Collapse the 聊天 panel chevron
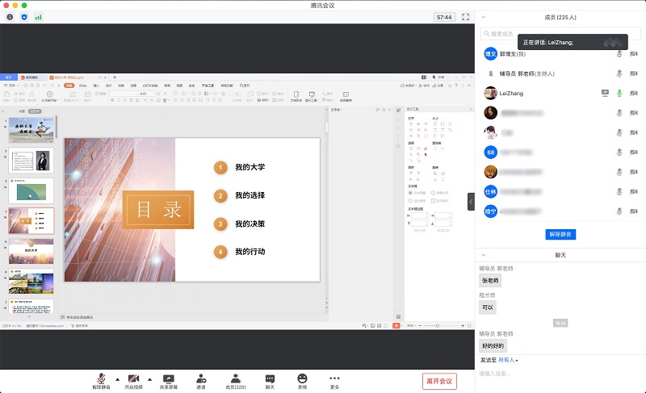The height and width of the screenshot is (393, 646). pos(484,254)
